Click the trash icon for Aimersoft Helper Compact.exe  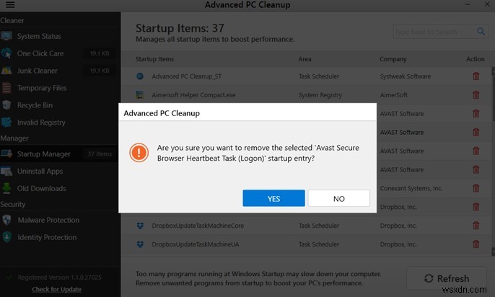pyautogui.click(x=476, y=94)
